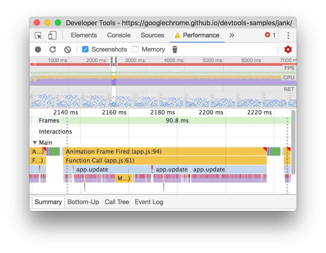This screenshot has width=326, height=253.
Task: Show more tabs via double chevron
Action: point(232,35)
